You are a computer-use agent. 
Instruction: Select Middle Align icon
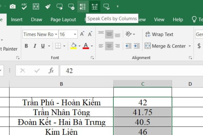pyautogui.click(x=109, y=34)
